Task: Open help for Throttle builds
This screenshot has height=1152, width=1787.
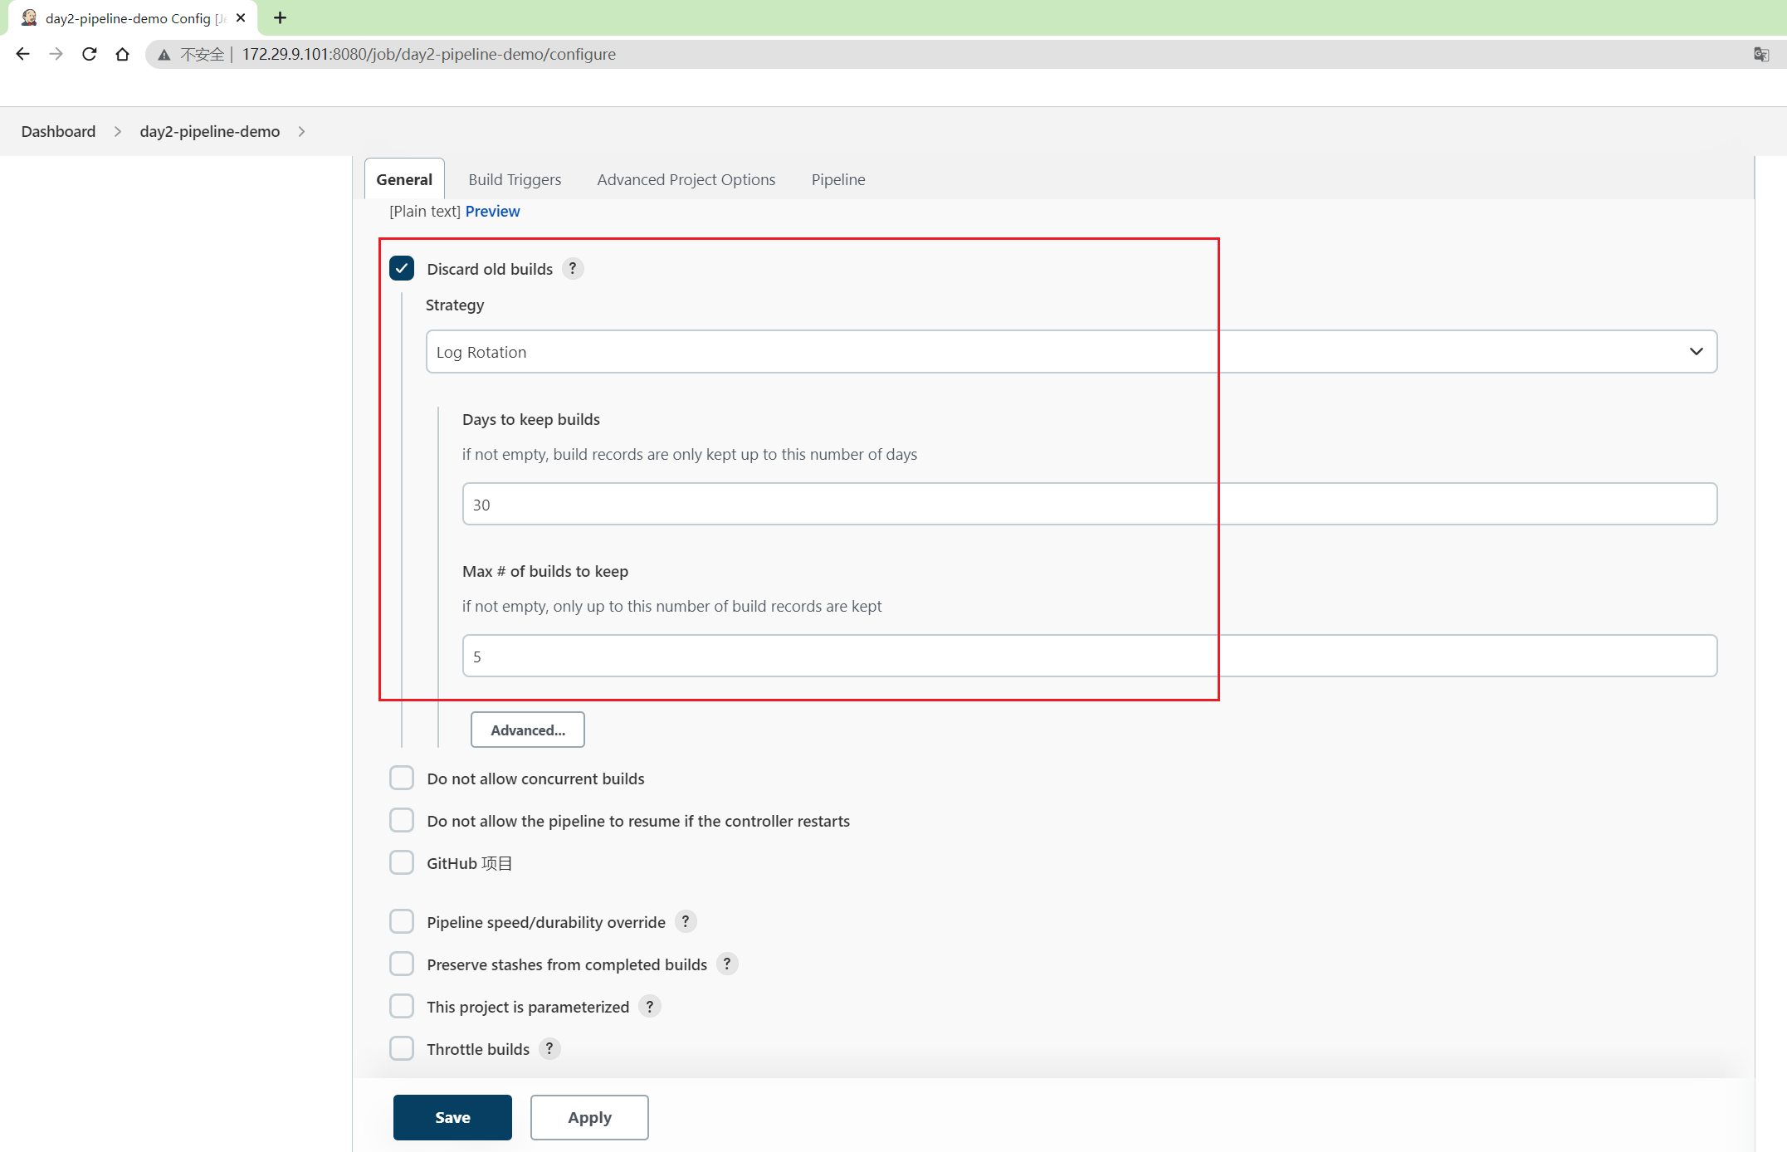Action: [x=549, y=1048]
